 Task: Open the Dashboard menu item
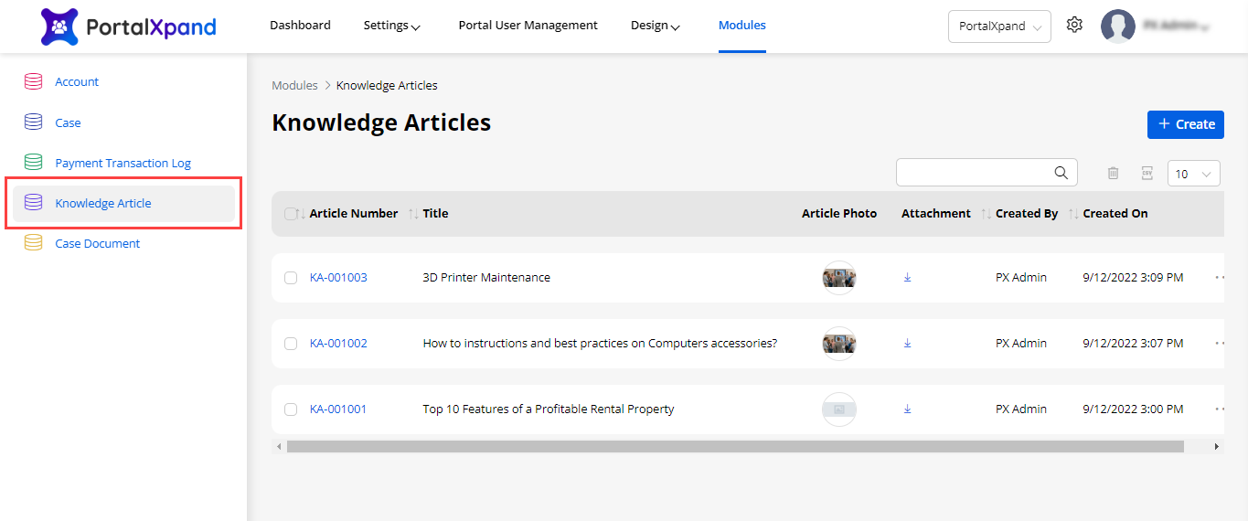[300, 26]
